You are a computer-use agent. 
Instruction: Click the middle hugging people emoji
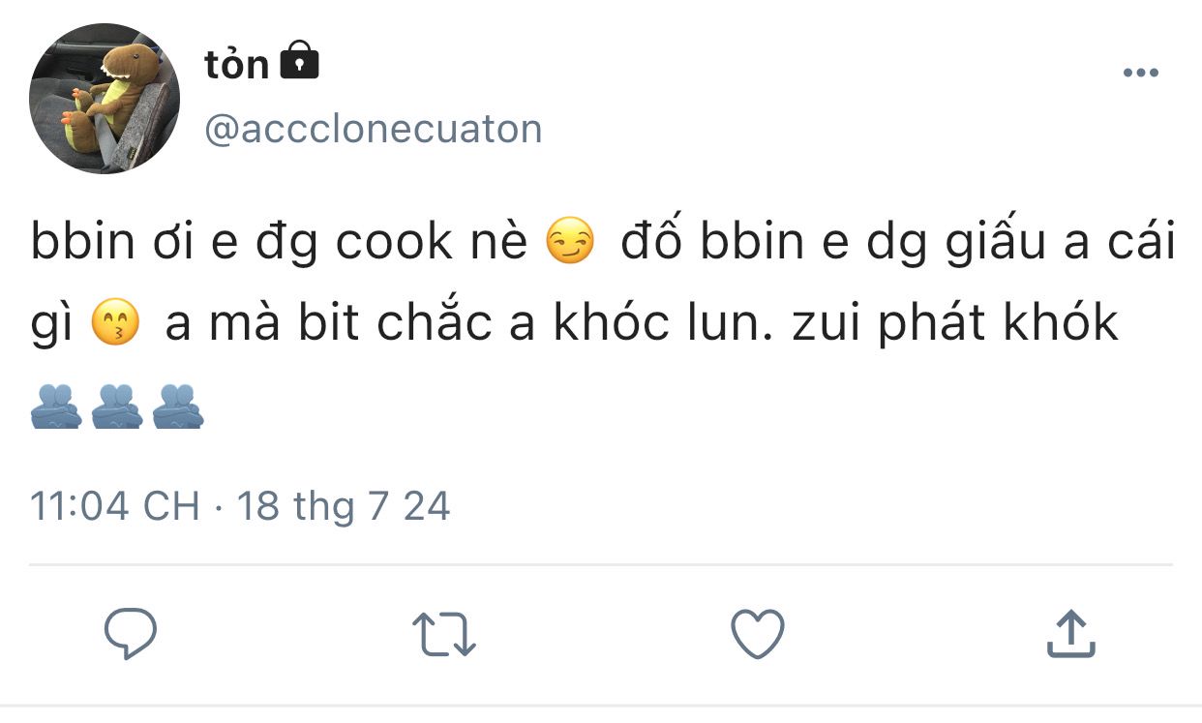[x=117, y=407]
